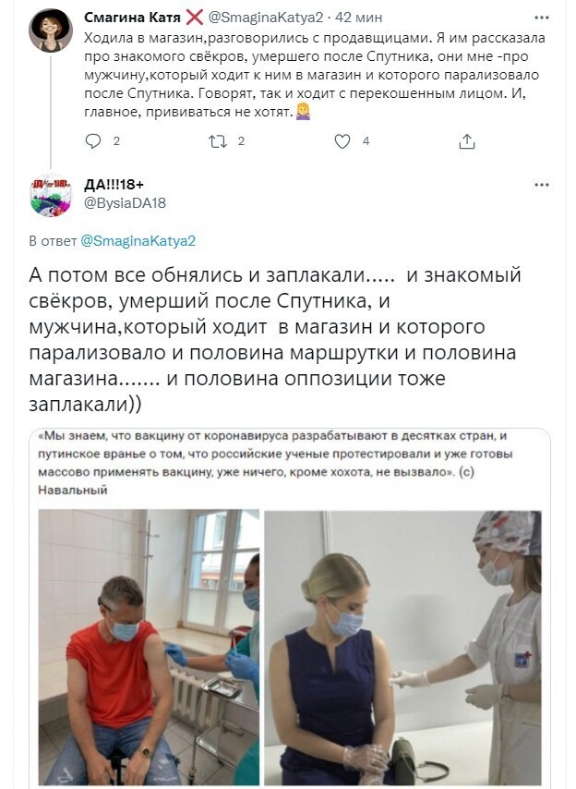Open the share icon on the first tweet
Screen dimensions: 576x789
pyautogui.click(x=466, y=141)
